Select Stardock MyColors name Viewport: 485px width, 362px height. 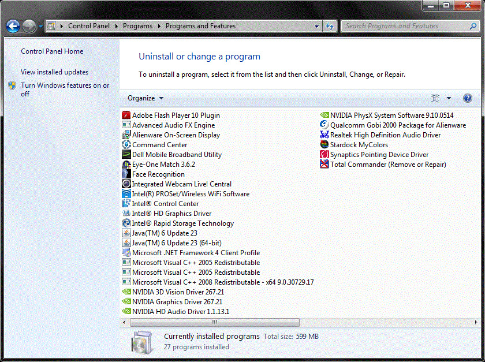point(359,145)
